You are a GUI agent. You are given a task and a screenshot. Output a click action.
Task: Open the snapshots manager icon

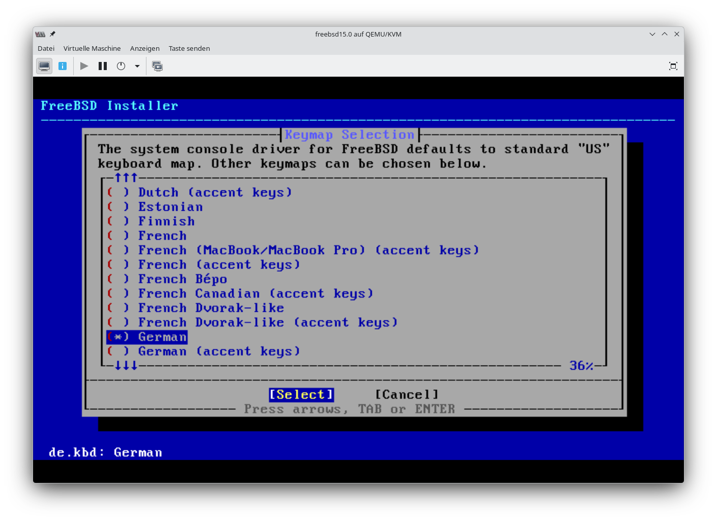point(158,66)
